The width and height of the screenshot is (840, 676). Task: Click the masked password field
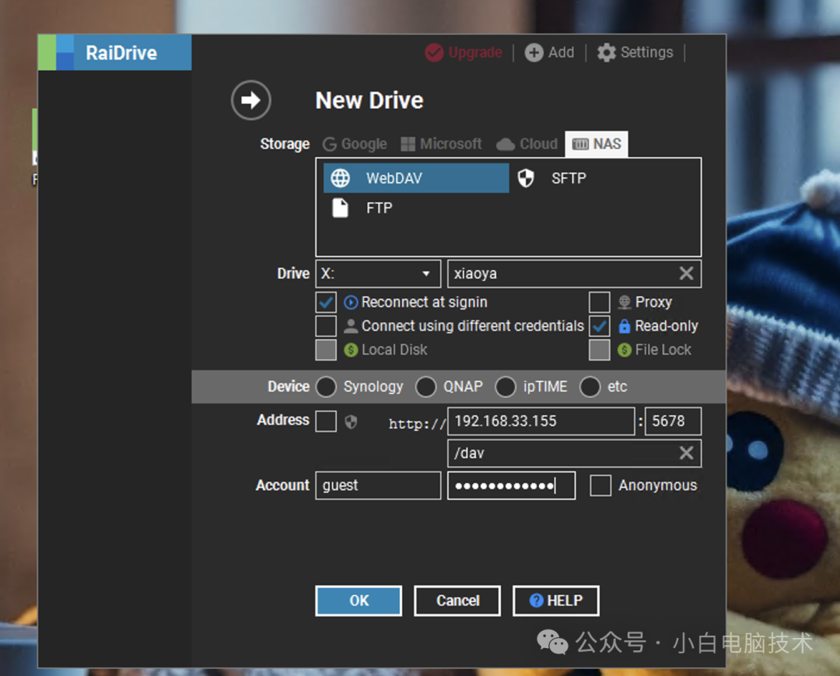(512, 485)
